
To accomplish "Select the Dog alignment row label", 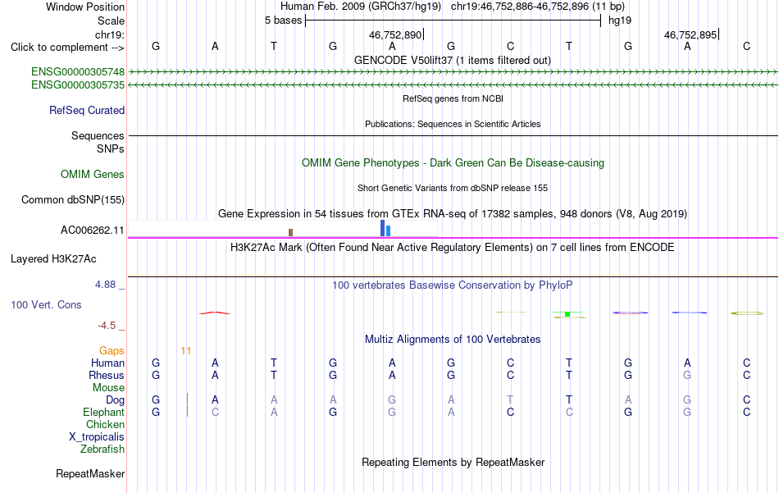I will point(116,400).
